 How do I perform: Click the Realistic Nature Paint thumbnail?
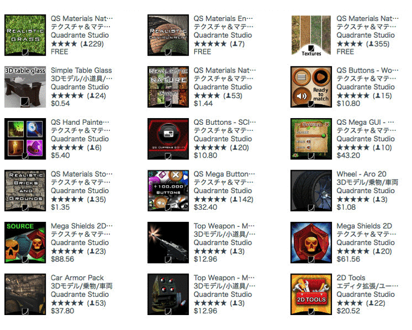(168, 87)
